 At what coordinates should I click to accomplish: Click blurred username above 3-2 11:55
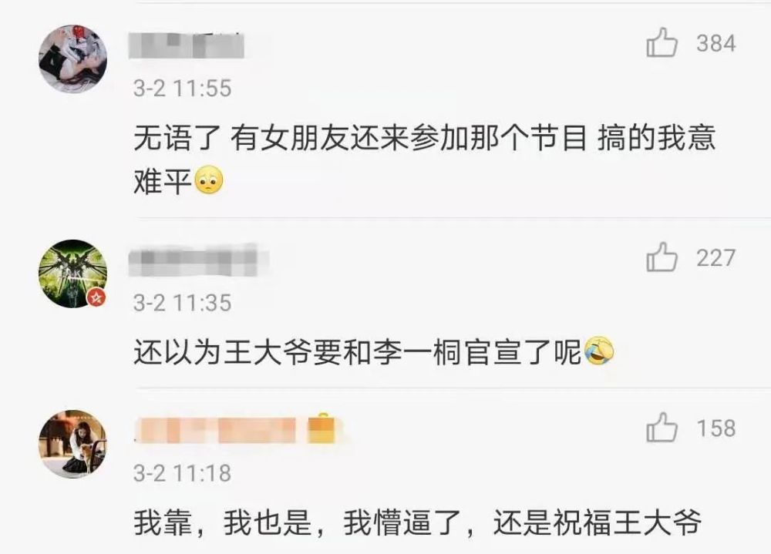tap(187, 46)
